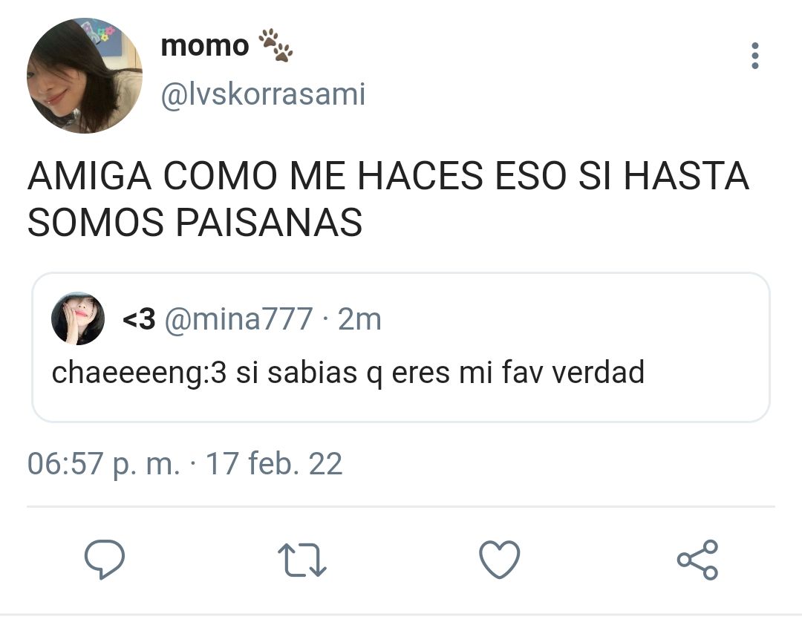This screenshot has width=802, height=628.
Task: Retweet the post with the retweet arrows icon
Action: click(301, 560)
